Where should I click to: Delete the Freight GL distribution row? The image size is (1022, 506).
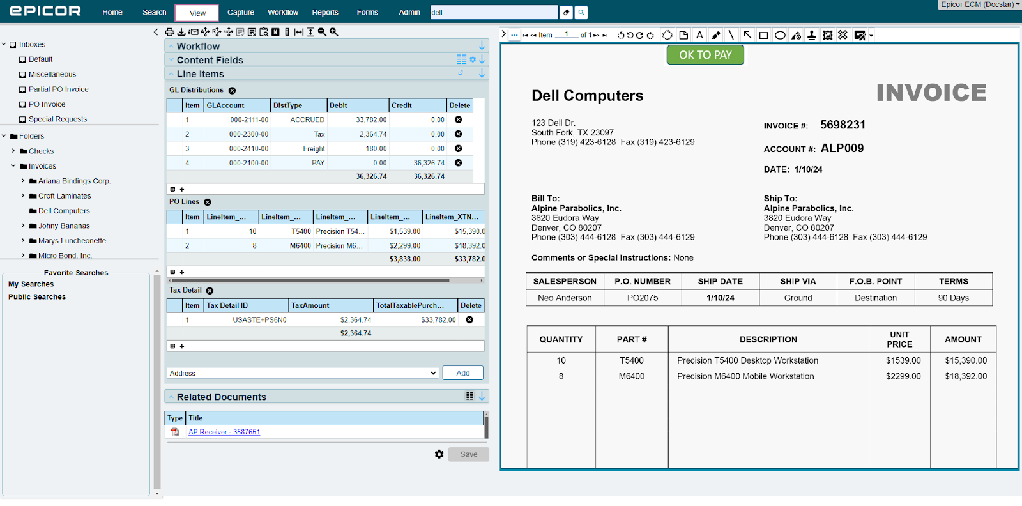(x=458, y=148)
